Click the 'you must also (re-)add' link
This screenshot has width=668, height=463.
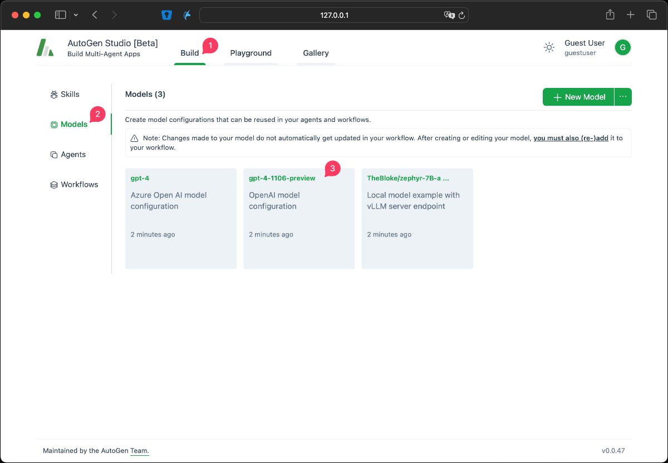(571, 137)
